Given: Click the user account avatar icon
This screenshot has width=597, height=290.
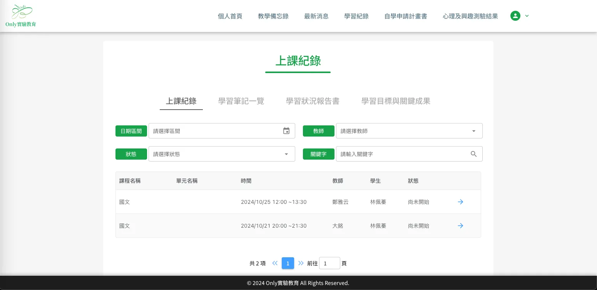Looking at the screenshot, I should pos(515,16).
